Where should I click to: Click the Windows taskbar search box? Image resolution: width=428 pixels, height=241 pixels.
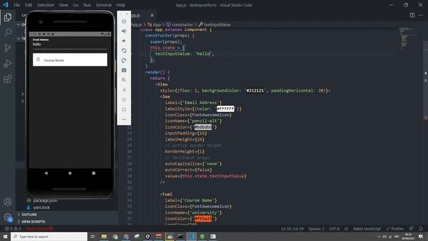pyautogui.click(x=49, y=236)
